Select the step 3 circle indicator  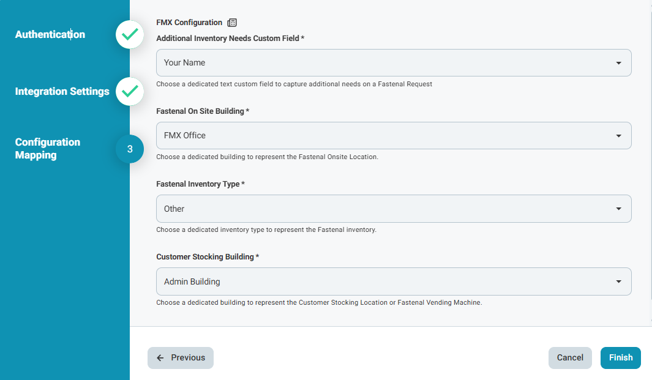tap(130, 149)
